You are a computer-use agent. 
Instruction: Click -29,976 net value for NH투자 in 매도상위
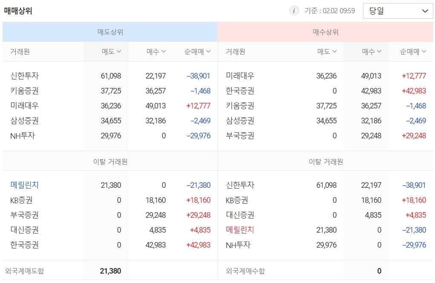point(199,136)
